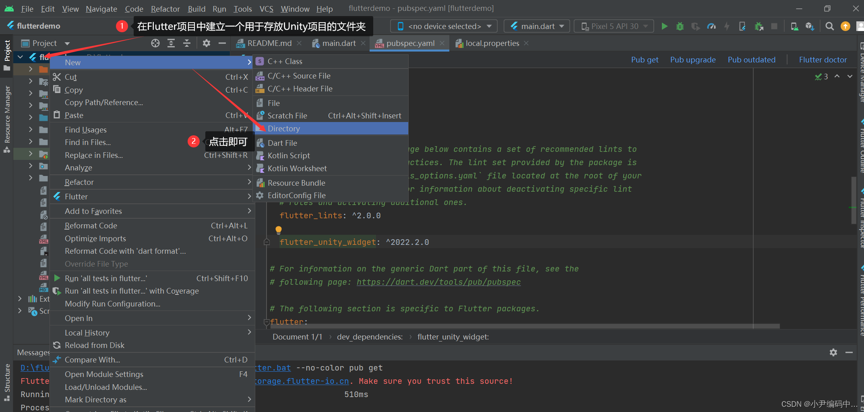The width and height of the screenshot is (864, 412).
Task: Click the Profile gauge icon
Action: (711, 26)
